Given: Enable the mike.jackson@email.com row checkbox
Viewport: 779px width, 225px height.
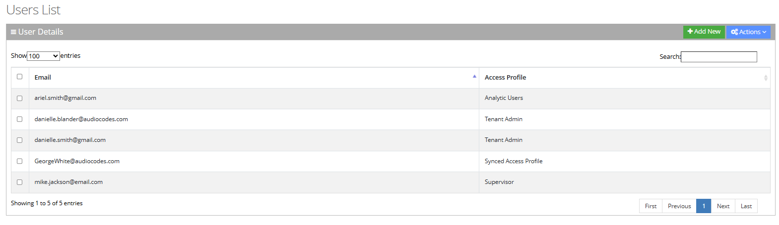Looking at the screenshot, I should [x=20, y=182].
